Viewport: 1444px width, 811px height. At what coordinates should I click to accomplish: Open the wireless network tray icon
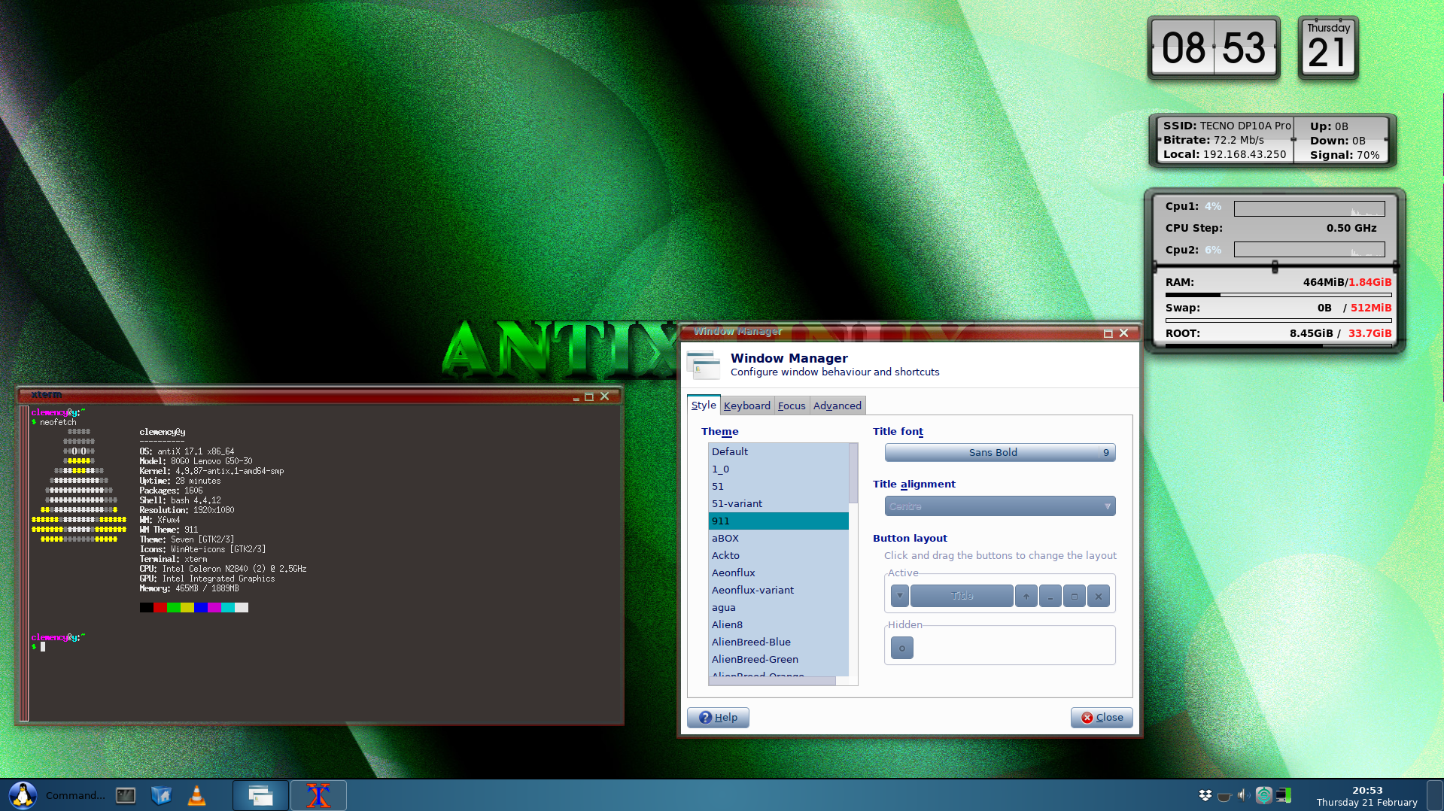1264,795
